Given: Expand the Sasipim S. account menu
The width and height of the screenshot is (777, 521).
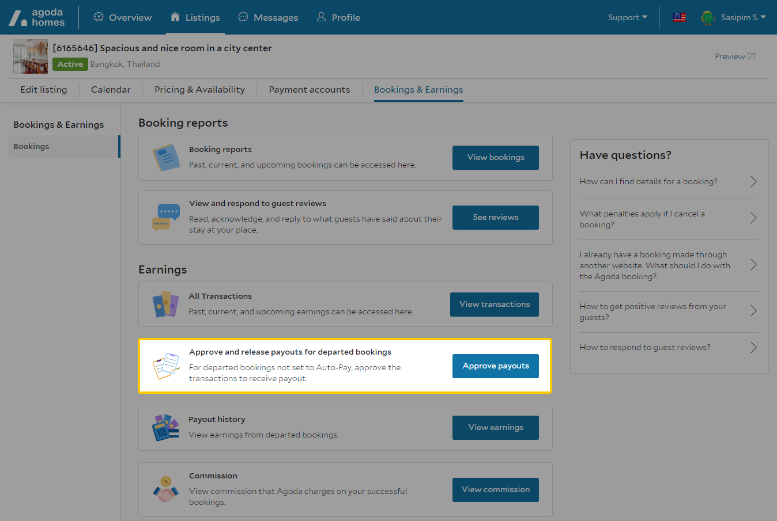Looking at the screenshot, I should (743, 17).
